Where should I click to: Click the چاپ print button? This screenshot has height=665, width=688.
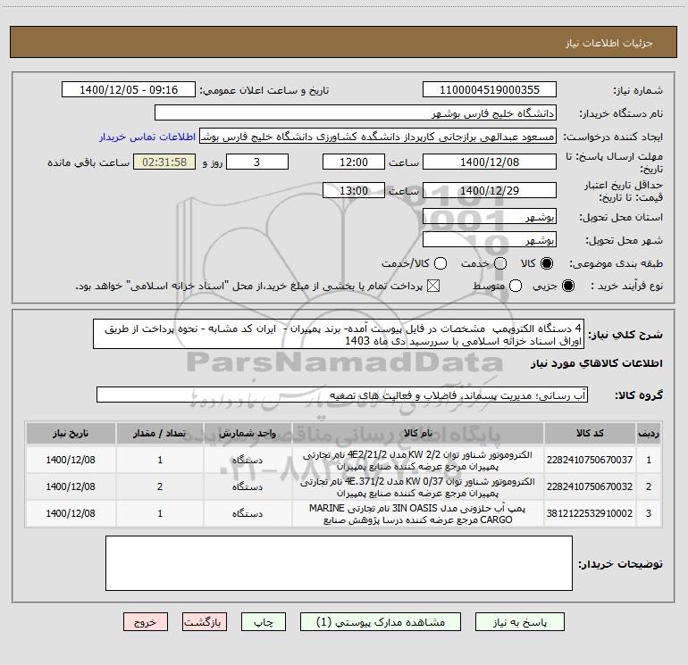[264, 622]
